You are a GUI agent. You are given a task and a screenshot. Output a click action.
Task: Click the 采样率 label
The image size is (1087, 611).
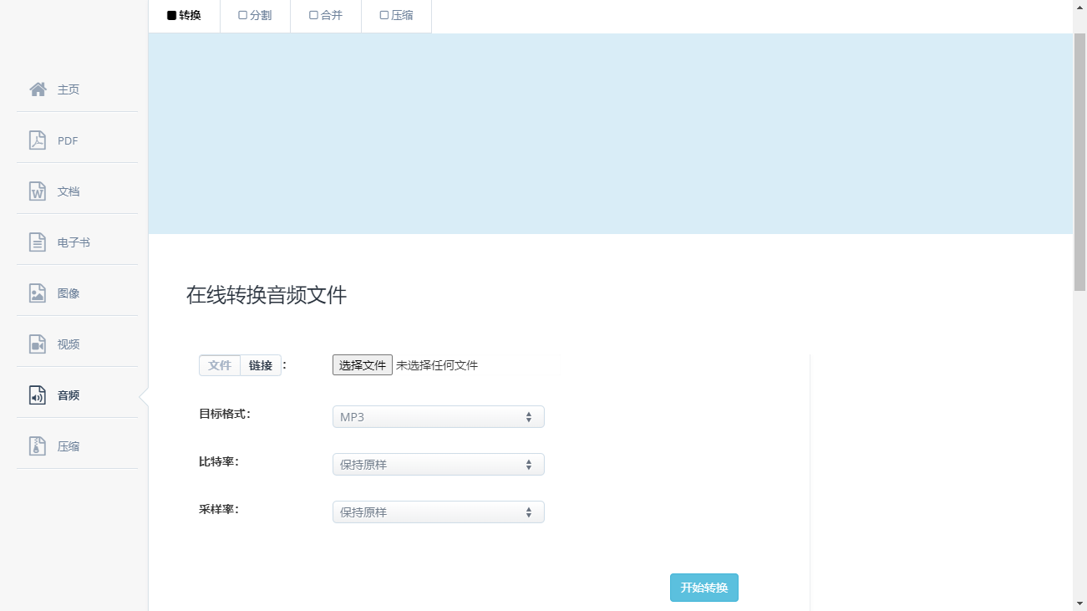click(219, 509)
